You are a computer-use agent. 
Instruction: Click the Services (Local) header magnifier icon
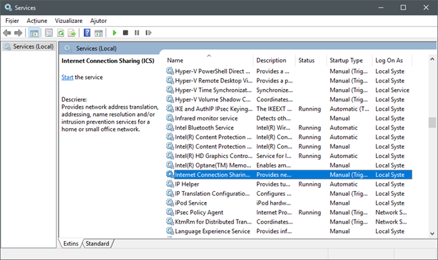68,49
